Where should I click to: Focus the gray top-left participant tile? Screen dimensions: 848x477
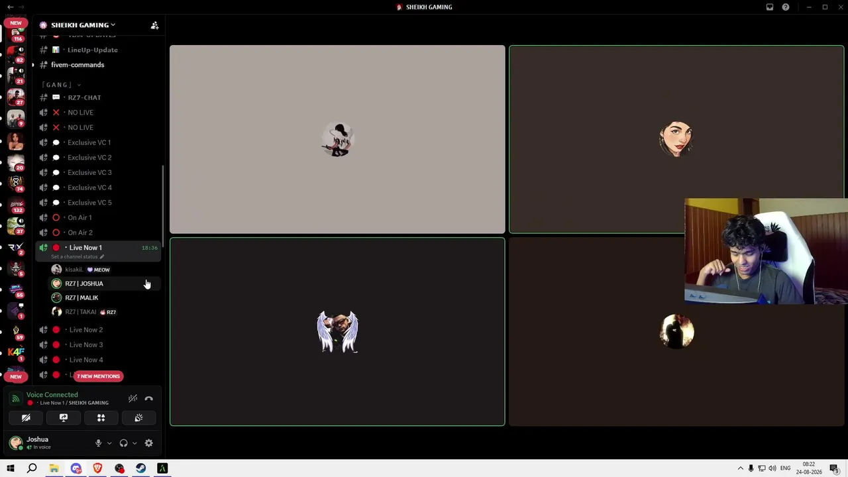coord(337,140)
